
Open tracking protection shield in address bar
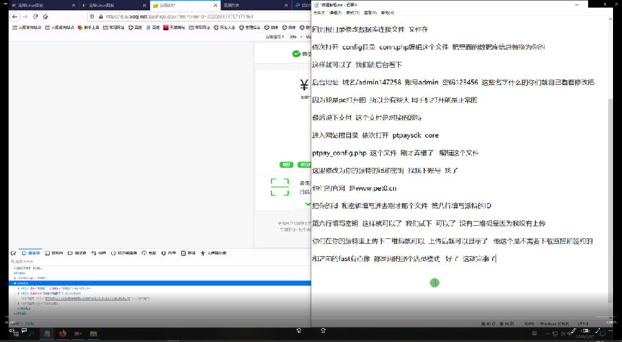(92, 17)
